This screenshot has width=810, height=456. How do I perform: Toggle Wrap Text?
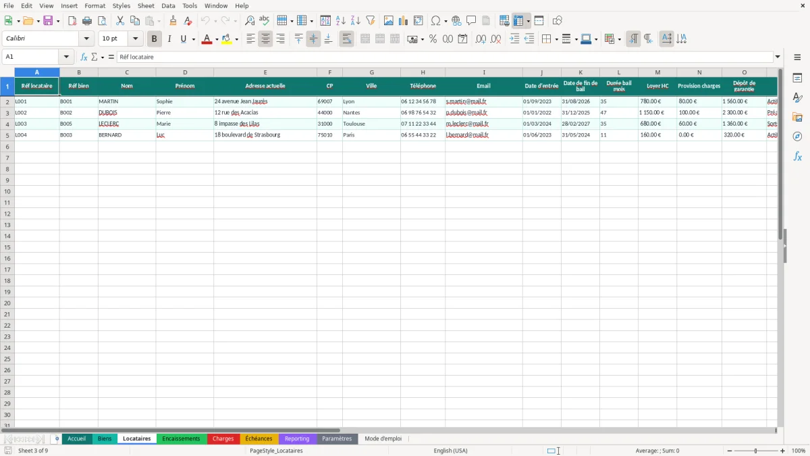click(x=347, y=39)
